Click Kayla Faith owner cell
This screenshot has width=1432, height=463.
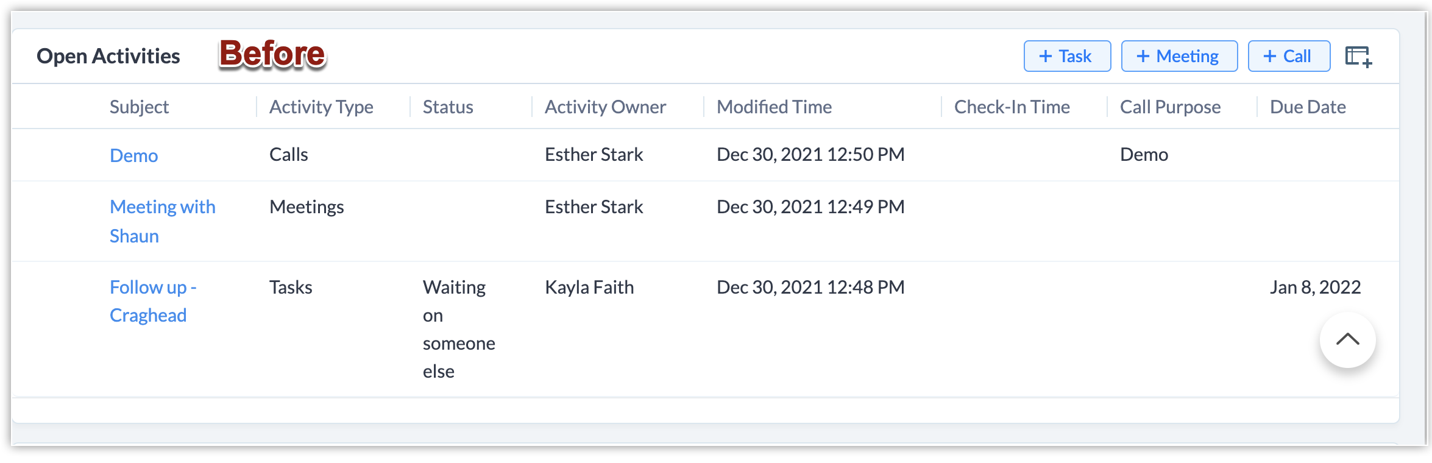pos(589,287)
